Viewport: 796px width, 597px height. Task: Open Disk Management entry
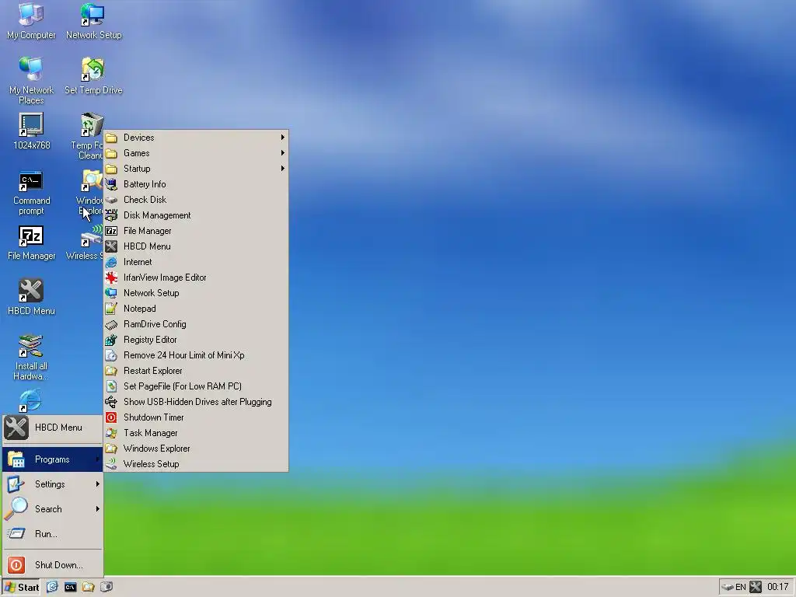point(196,215)
